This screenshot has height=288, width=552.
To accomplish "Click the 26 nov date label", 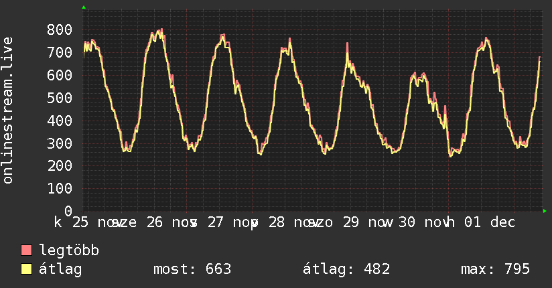I will click(171, 222).
